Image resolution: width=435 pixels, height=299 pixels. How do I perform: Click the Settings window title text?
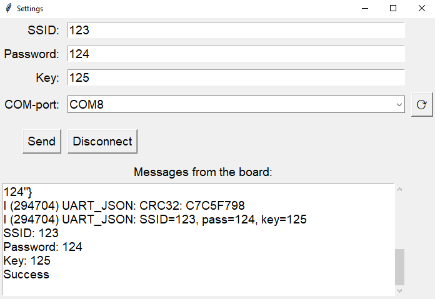30,9
